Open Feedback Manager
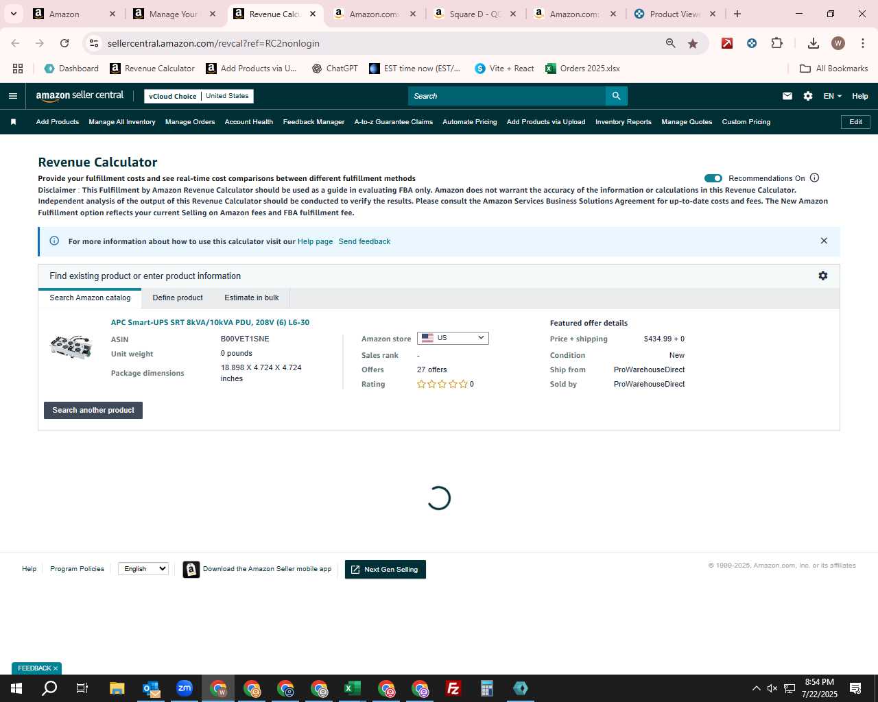Screen dimensions: 878x702 click(x=313, y=122)
